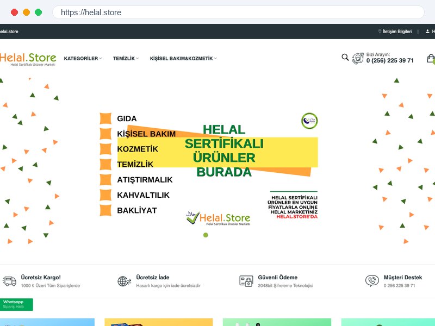The height and width of the screenshot is (326, 435).
Task: Expand the TEMİZLİK dropdown menu
Action: click(126, 59)
